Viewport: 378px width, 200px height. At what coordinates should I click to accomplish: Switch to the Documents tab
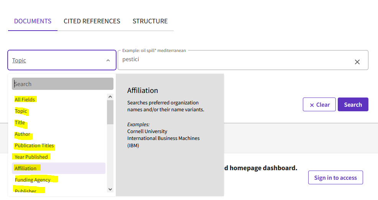tap(33, 21)
